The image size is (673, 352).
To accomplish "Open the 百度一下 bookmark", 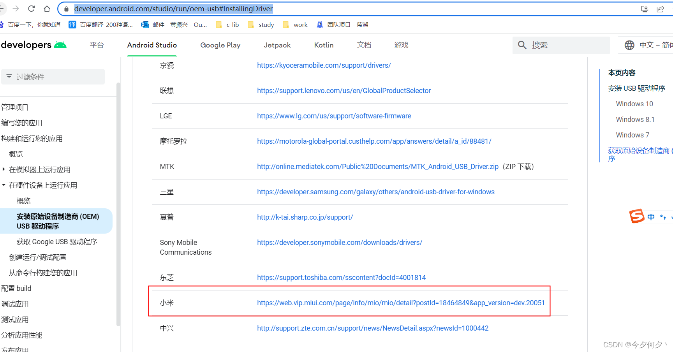I will point(31,25).
